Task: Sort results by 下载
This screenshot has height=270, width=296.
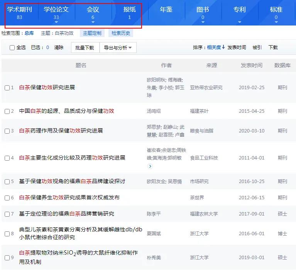Action: [273, 48]
